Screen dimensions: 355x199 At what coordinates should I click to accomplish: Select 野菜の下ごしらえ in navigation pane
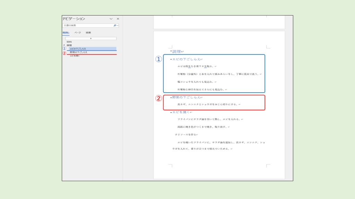coord(79,53)
